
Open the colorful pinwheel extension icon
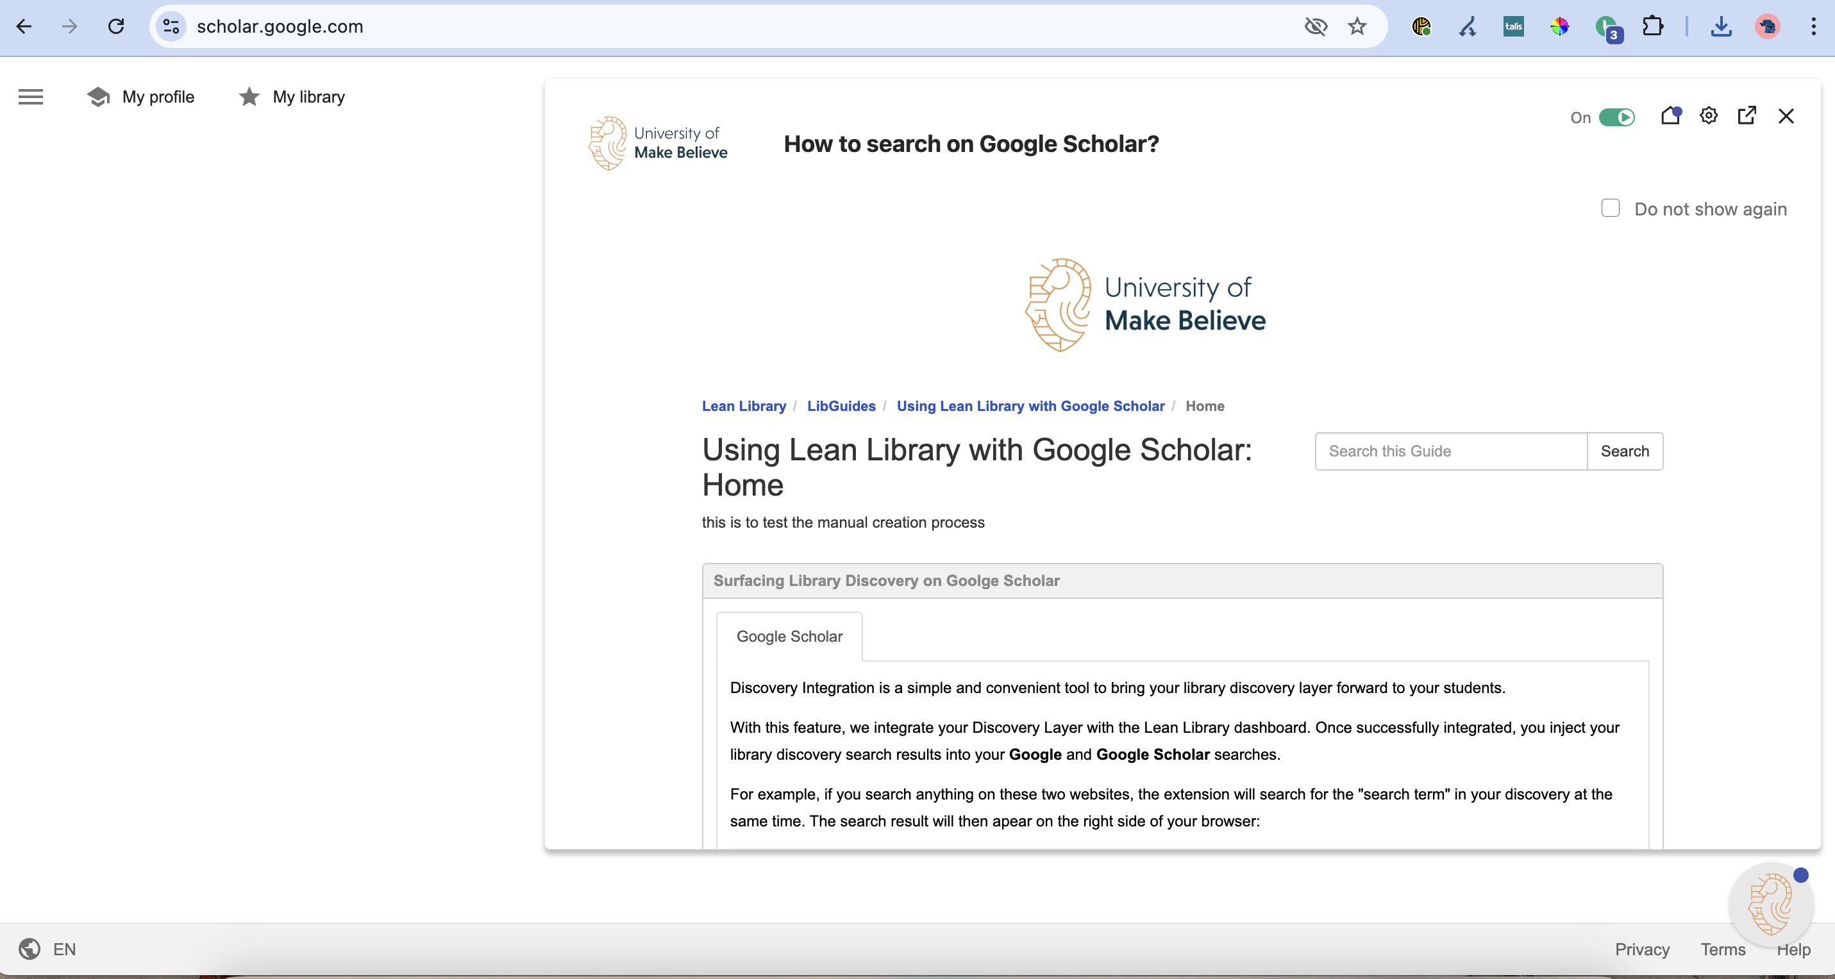click(x=1560, y=26)
